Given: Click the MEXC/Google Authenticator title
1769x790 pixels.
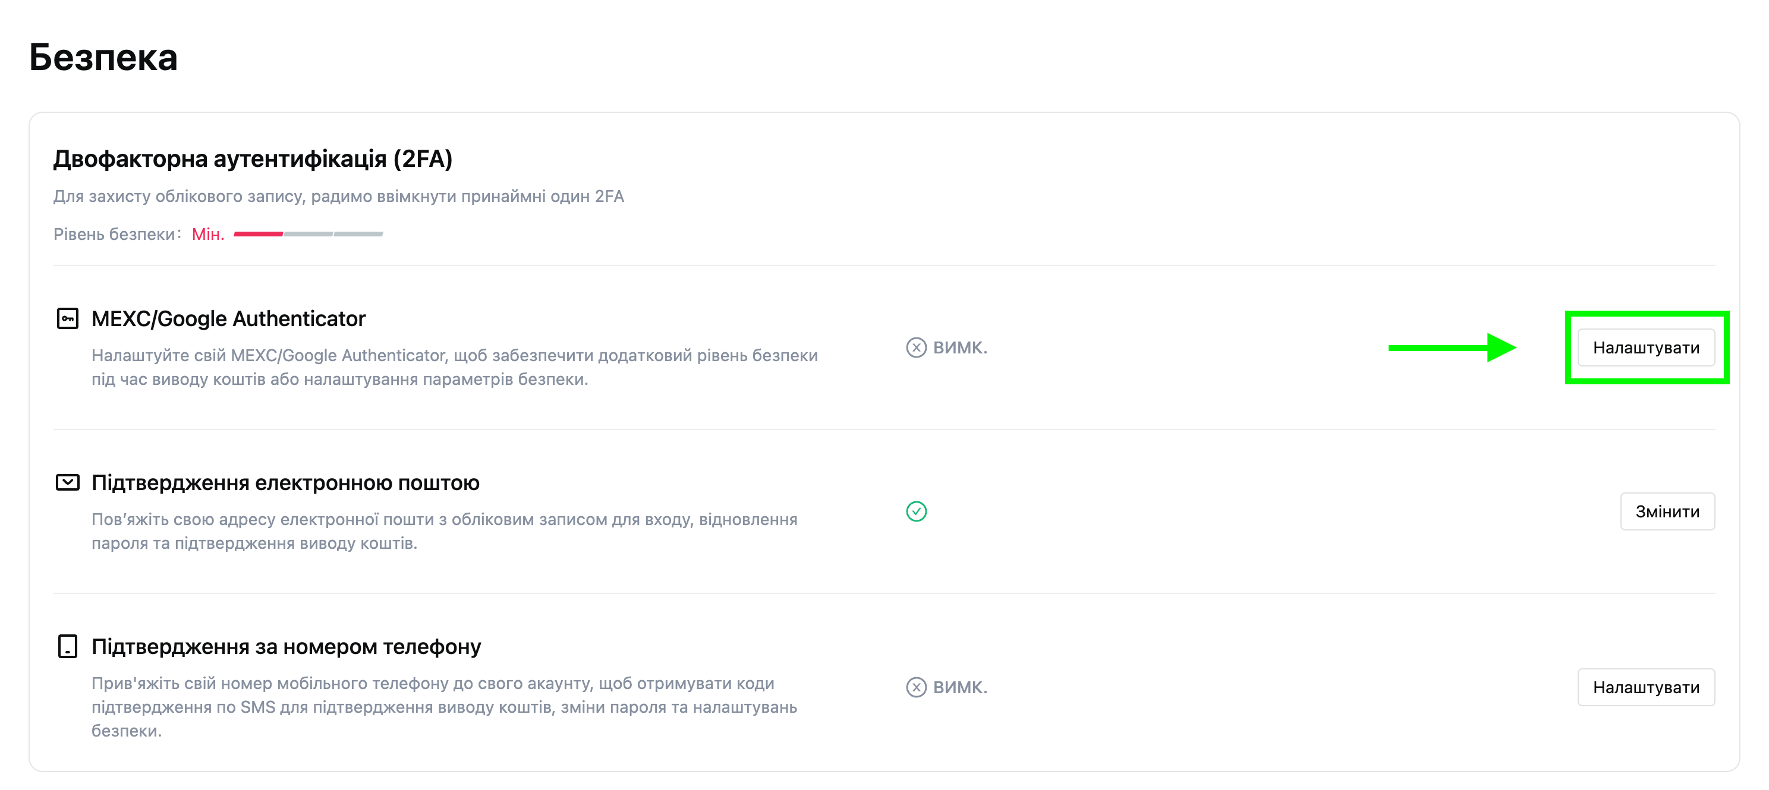Looking at the screenshot, I should 228,319.
